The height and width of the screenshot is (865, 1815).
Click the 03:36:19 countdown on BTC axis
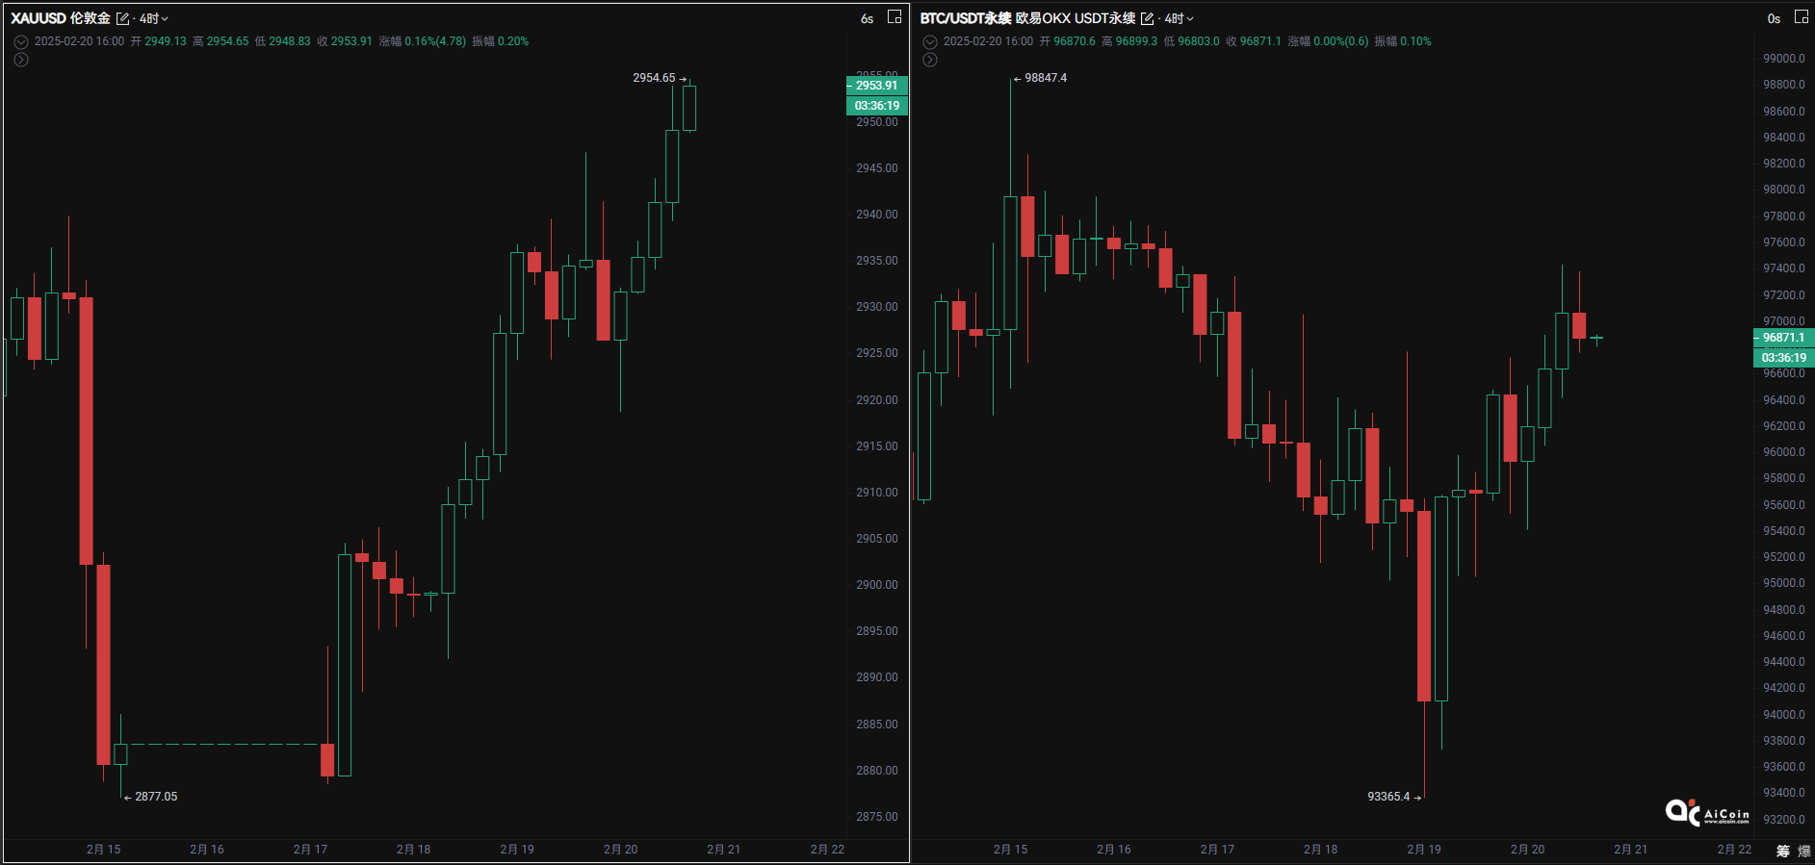tap(1783, 358)
